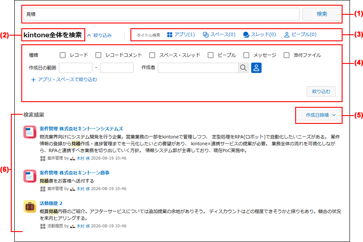Screen dimensions: 363x242
Task: Click the 作成者 creator input field
Action: 198,68
